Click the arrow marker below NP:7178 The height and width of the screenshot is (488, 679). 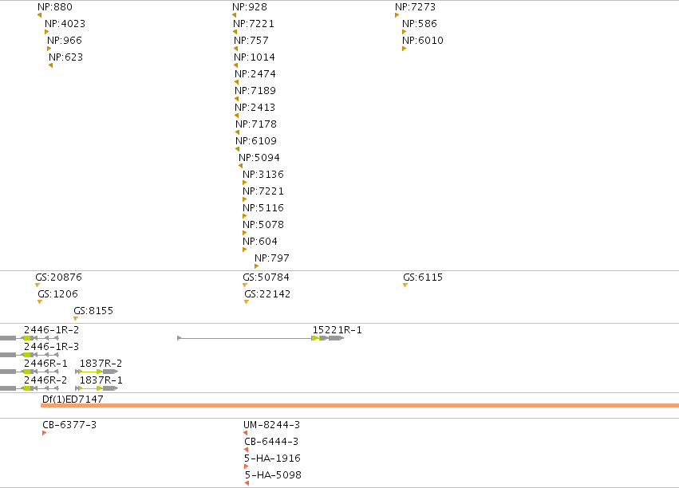click(x=237, y=132)
